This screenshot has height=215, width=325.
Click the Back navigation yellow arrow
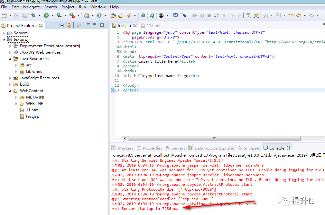point(299,15)
